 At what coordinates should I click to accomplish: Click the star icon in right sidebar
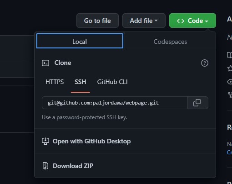[x=230, y=68]
